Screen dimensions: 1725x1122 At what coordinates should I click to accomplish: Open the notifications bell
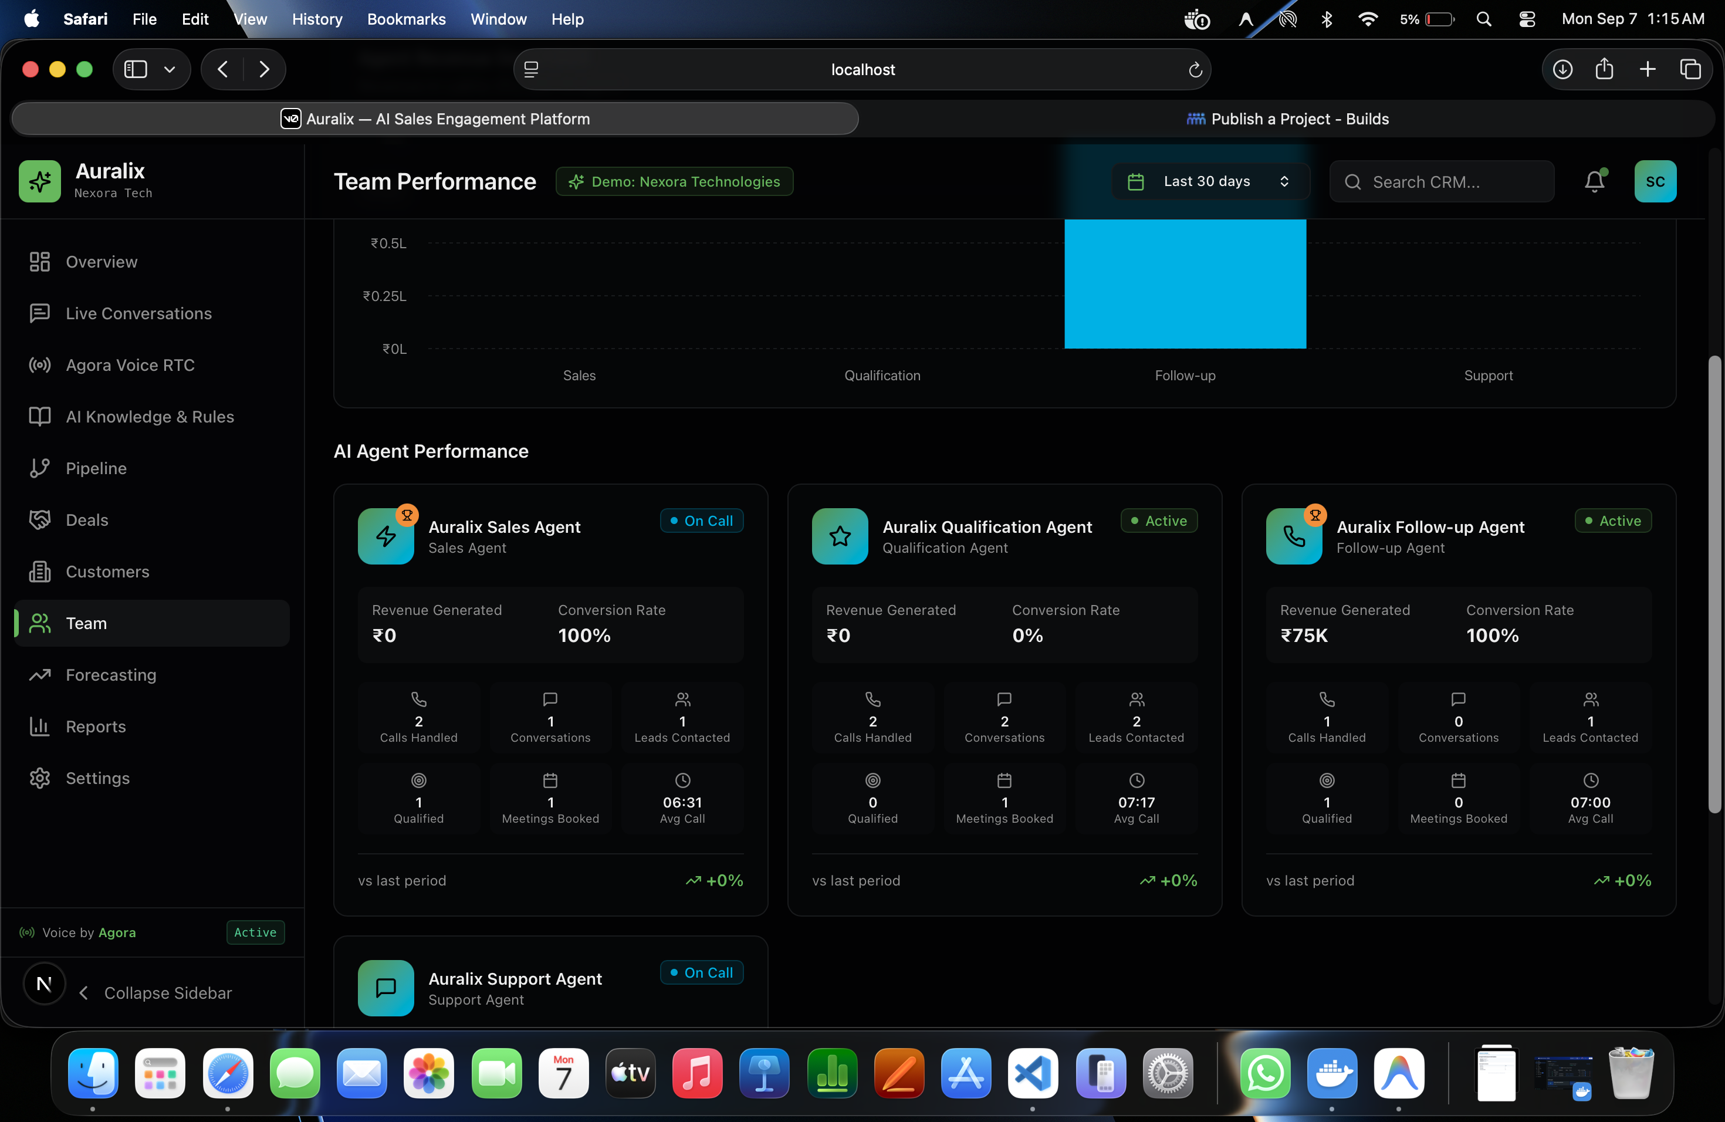pyautogui.click(x=1595, y=181)
